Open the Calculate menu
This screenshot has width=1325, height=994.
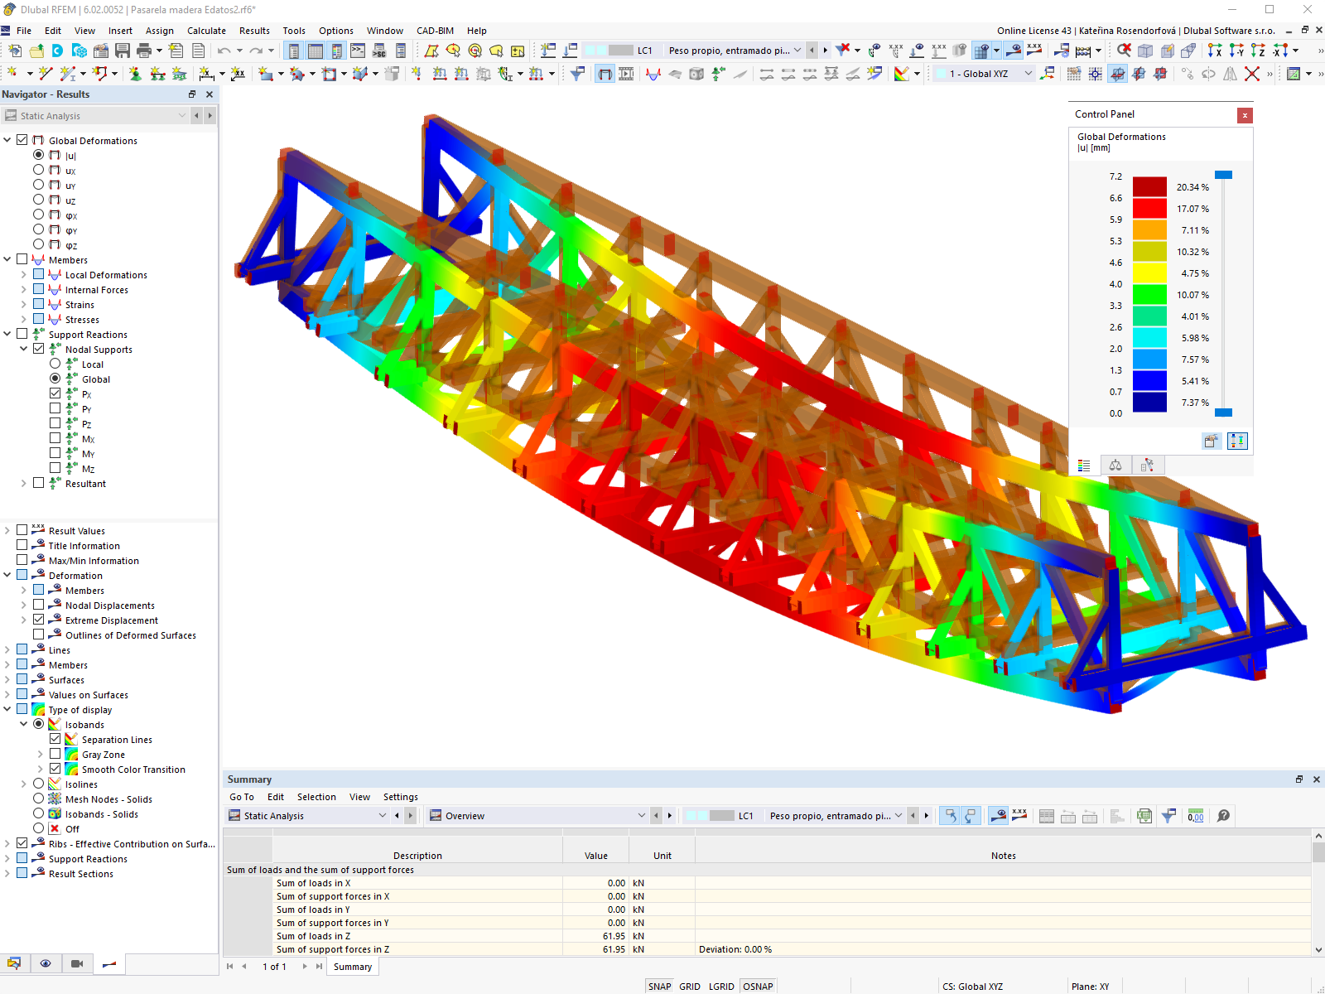point(206,31)
